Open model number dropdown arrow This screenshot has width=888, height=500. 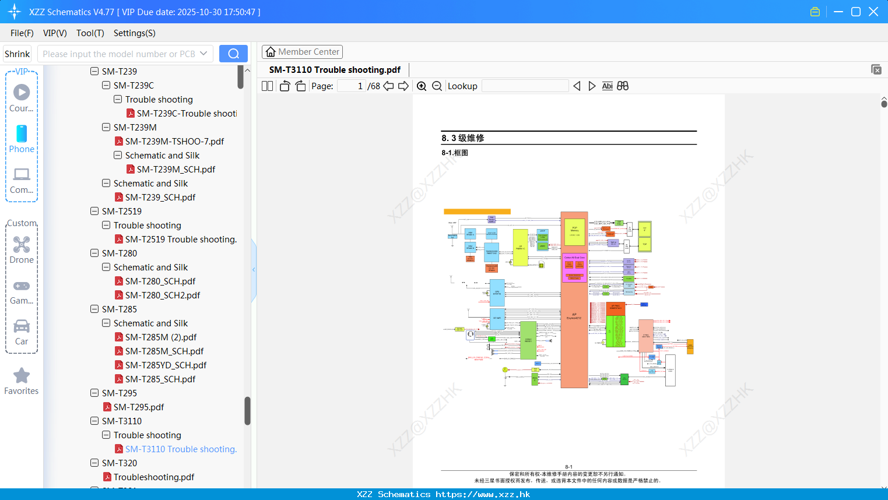tap(203, 54)
